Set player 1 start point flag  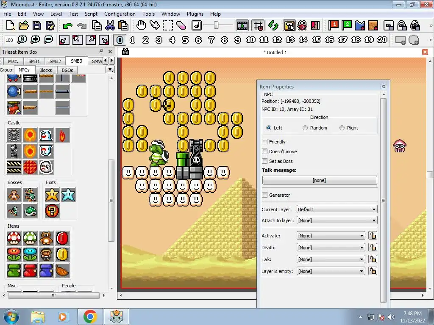coord(334,26)
